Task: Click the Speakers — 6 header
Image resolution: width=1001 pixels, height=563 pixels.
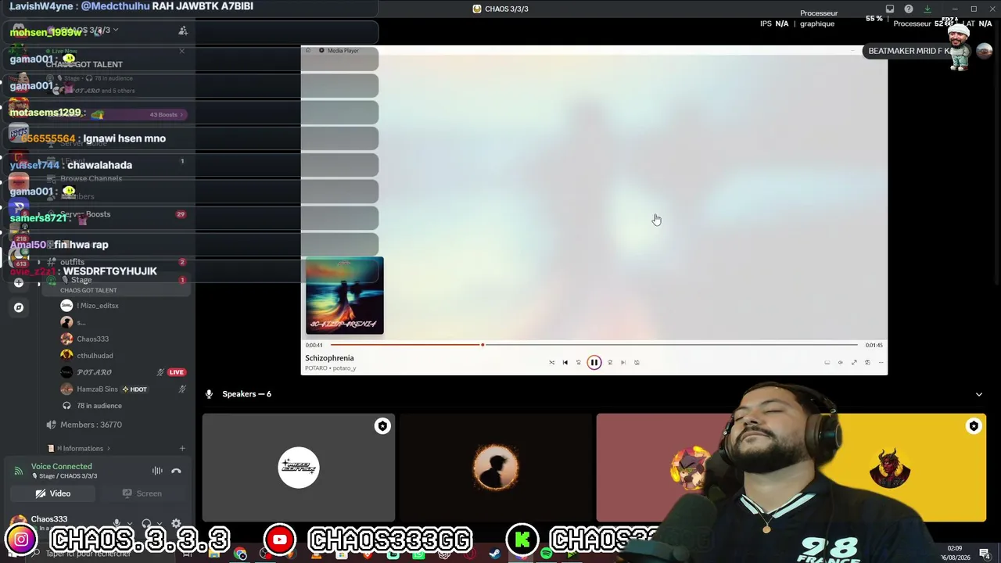Action: tap(246, 394)
